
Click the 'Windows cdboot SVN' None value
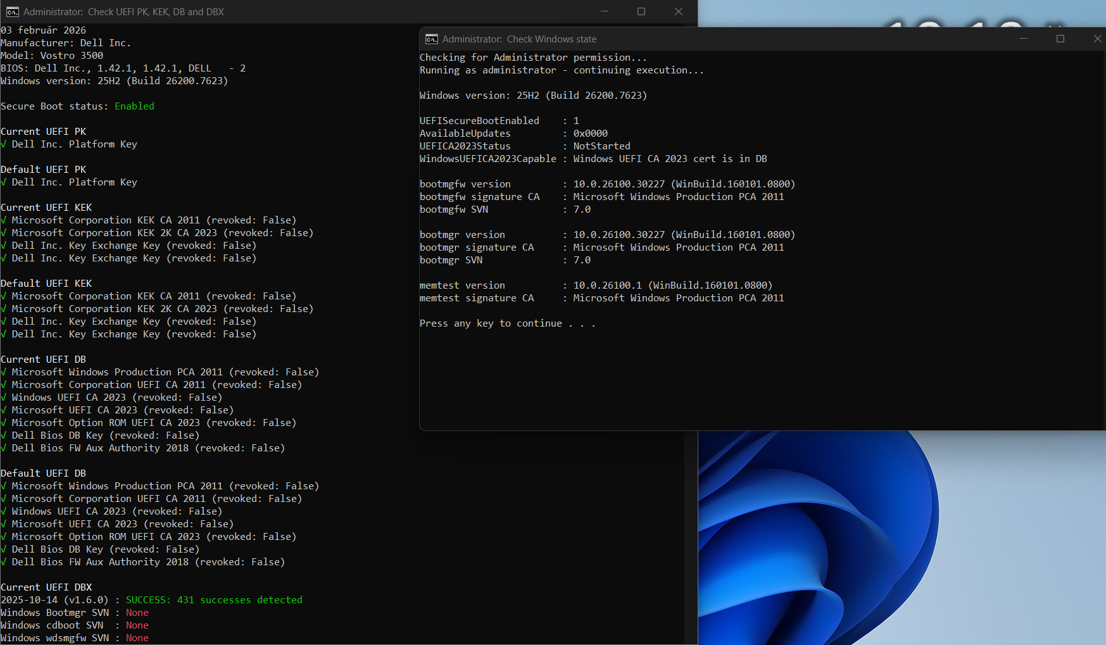click(137, 625)
